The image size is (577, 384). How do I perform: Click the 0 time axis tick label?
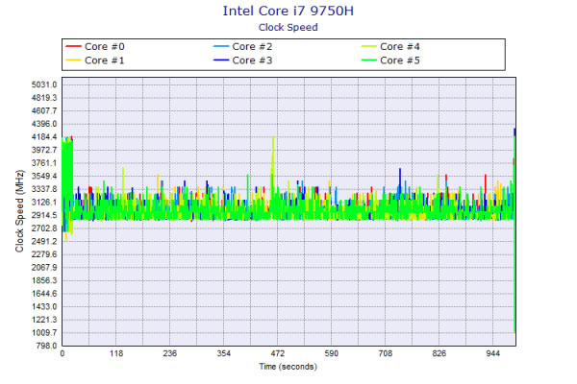63,353
